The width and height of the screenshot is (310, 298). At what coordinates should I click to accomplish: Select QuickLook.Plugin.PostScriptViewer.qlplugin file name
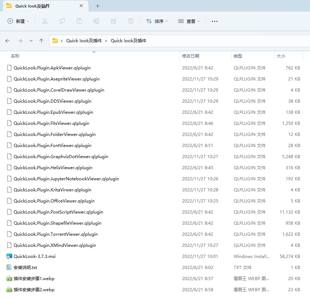point(58,212)
